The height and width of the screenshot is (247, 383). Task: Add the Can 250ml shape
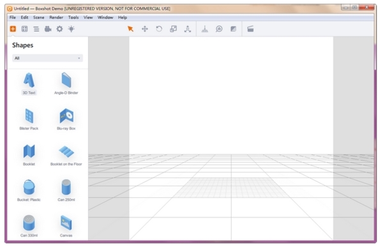click(x=66, y=191)
